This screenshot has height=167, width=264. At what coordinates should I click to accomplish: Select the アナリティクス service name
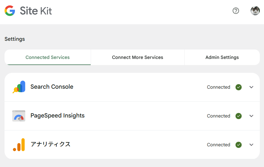click(51, 144)
